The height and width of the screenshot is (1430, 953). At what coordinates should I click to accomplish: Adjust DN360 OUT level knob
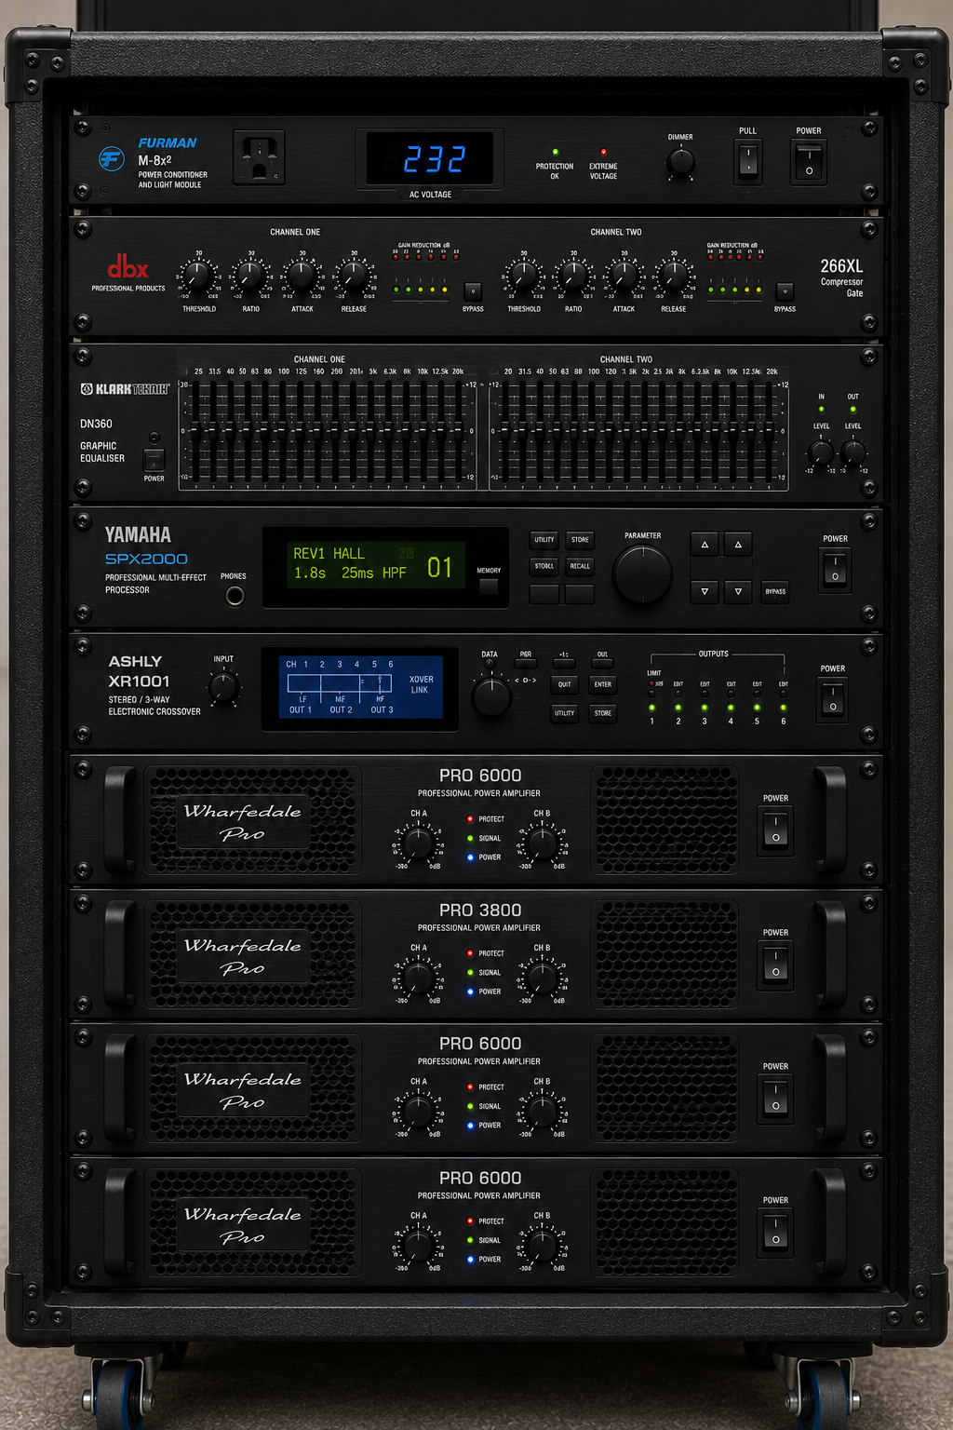click(852, 453)
